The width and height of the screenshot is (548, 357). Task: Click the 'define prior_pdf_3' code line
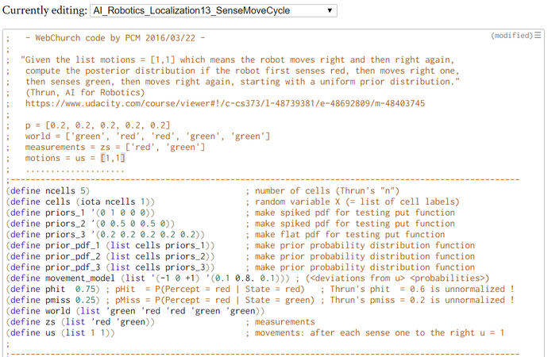110,267
